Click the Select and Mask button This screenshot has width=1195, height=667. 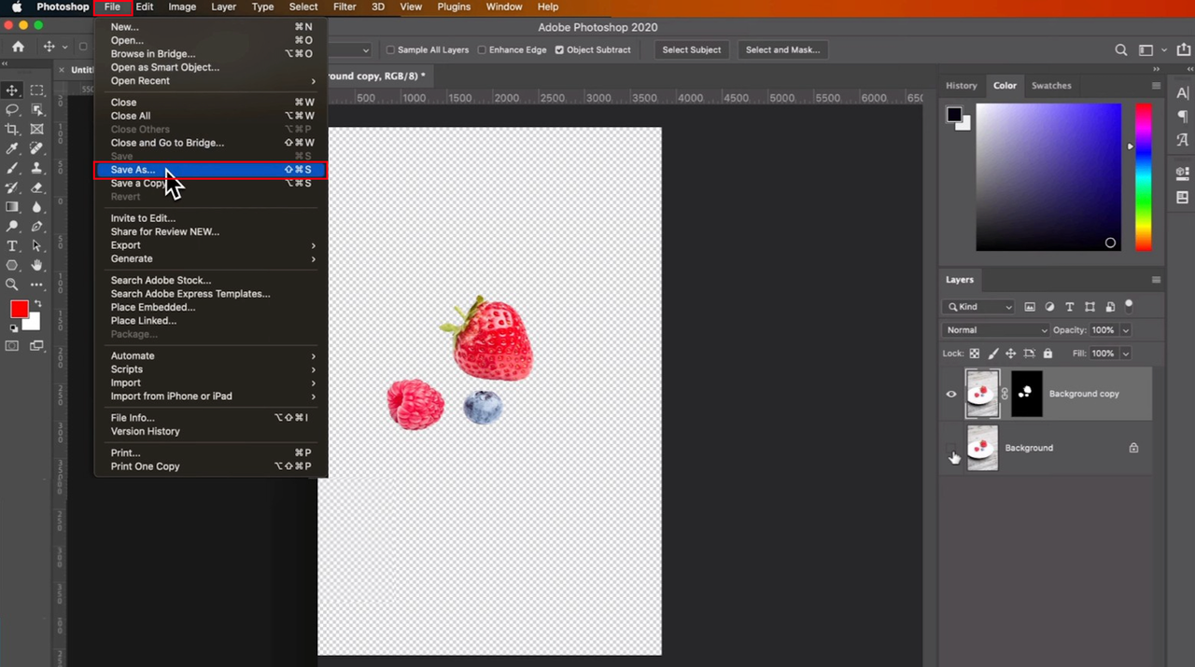pyautogui.click(x=782, y=50)
